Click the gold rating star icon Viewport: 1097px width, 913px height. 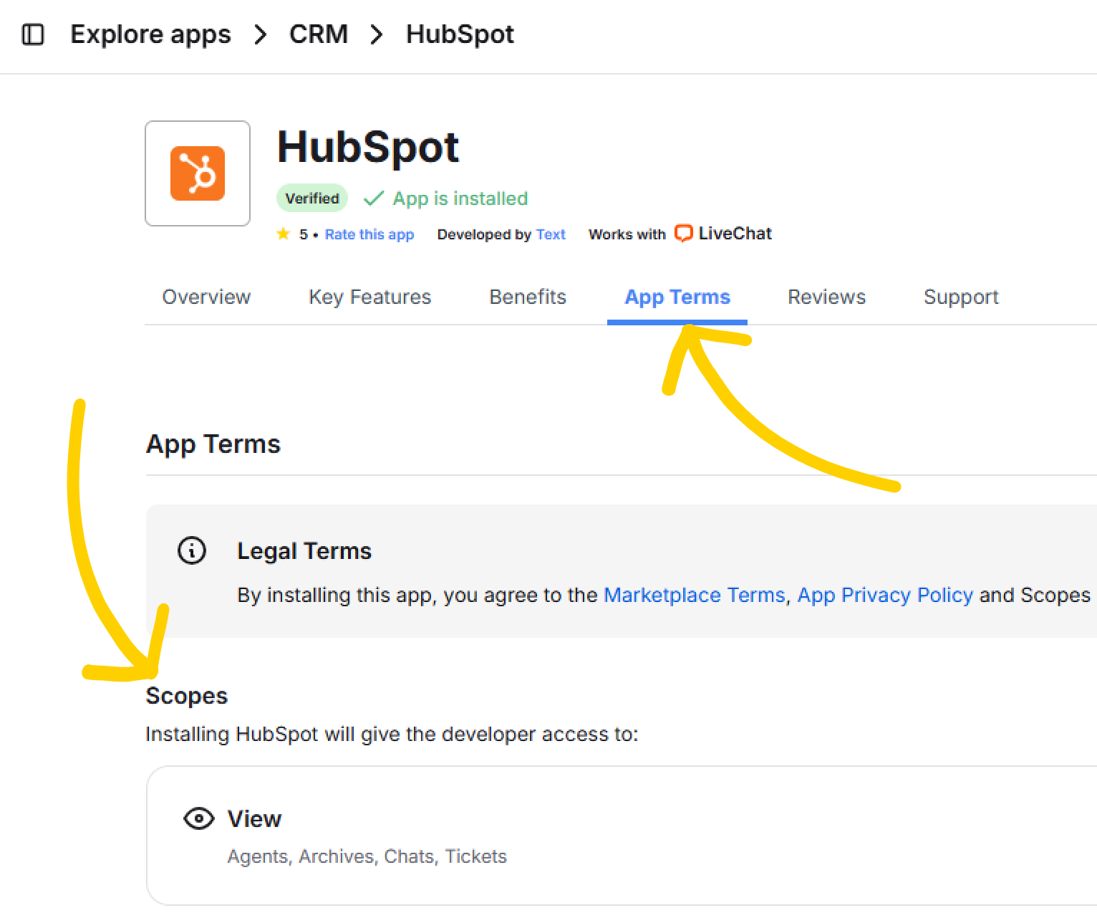[x=284, y=234]
